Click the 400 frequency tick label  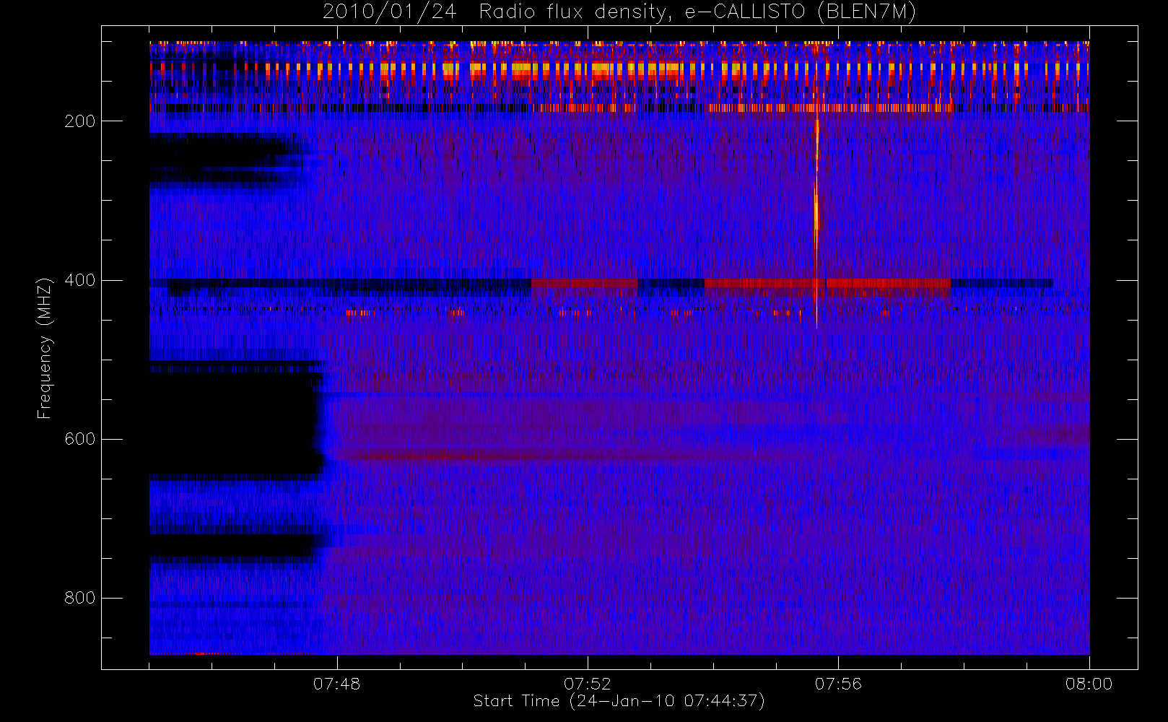click(79, 280)
